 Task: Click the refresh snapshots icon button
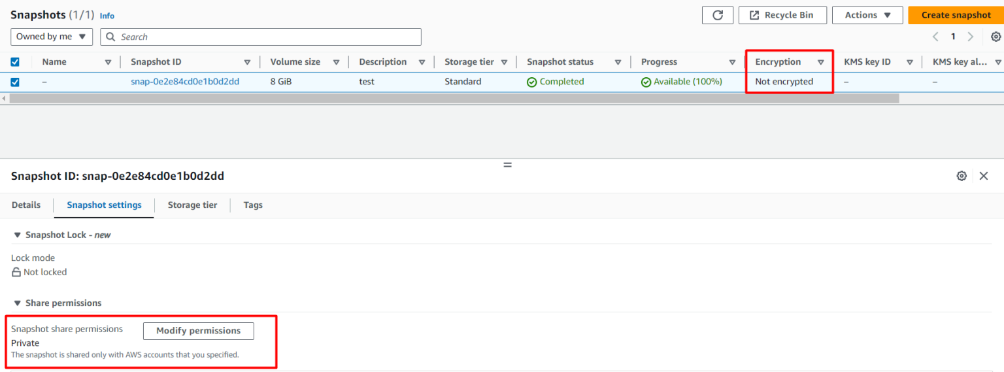click(718, 15)
